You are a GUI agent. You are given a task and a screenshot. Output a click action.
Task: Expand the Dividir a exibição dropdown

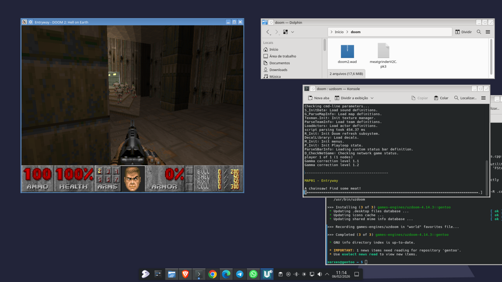[372, 98]
